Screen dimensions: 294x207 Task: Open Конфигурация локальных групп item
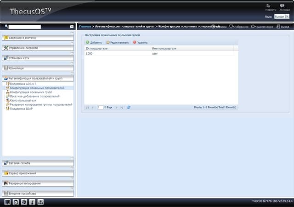click(x=31, y=92)
